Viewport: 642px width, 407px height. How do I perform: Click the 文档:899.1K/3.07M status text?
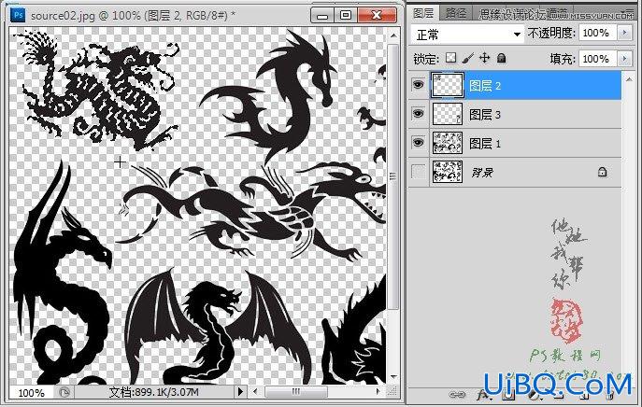[154, 392]
